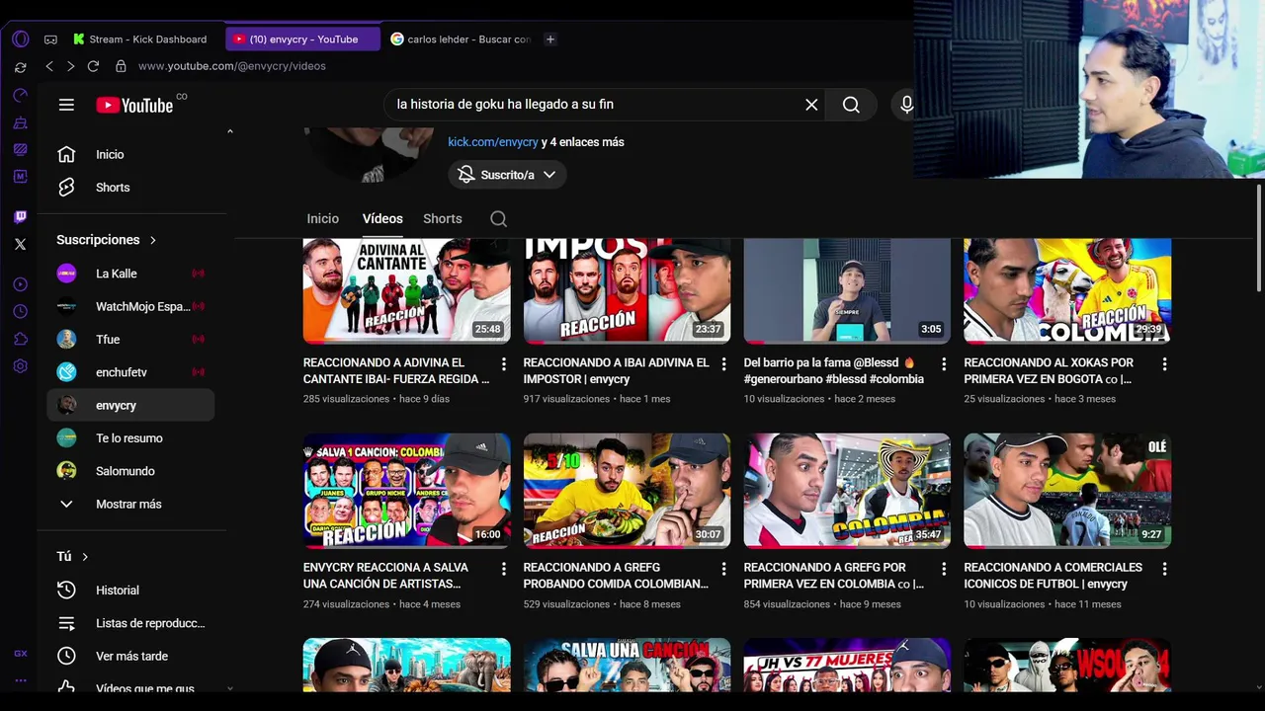Open options menu for COMERCIALES ICONICOS DE FUTBOL video
This screenshot has width=1265, height=711.
click(1164, 569)
